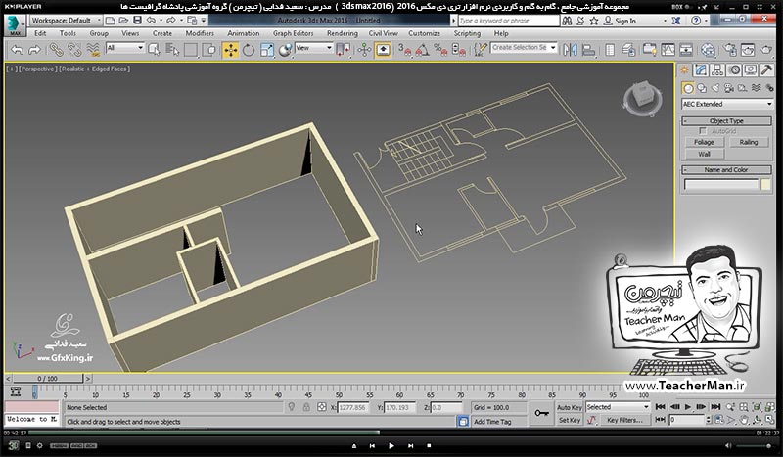Open the Material Editor teapot-sphere icon
This screenshot has height=457, width=783.
coord(708,50)
